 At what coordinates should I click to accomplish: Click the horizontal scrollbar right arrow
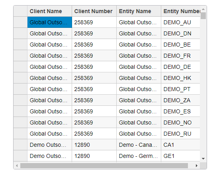[197, 166]
